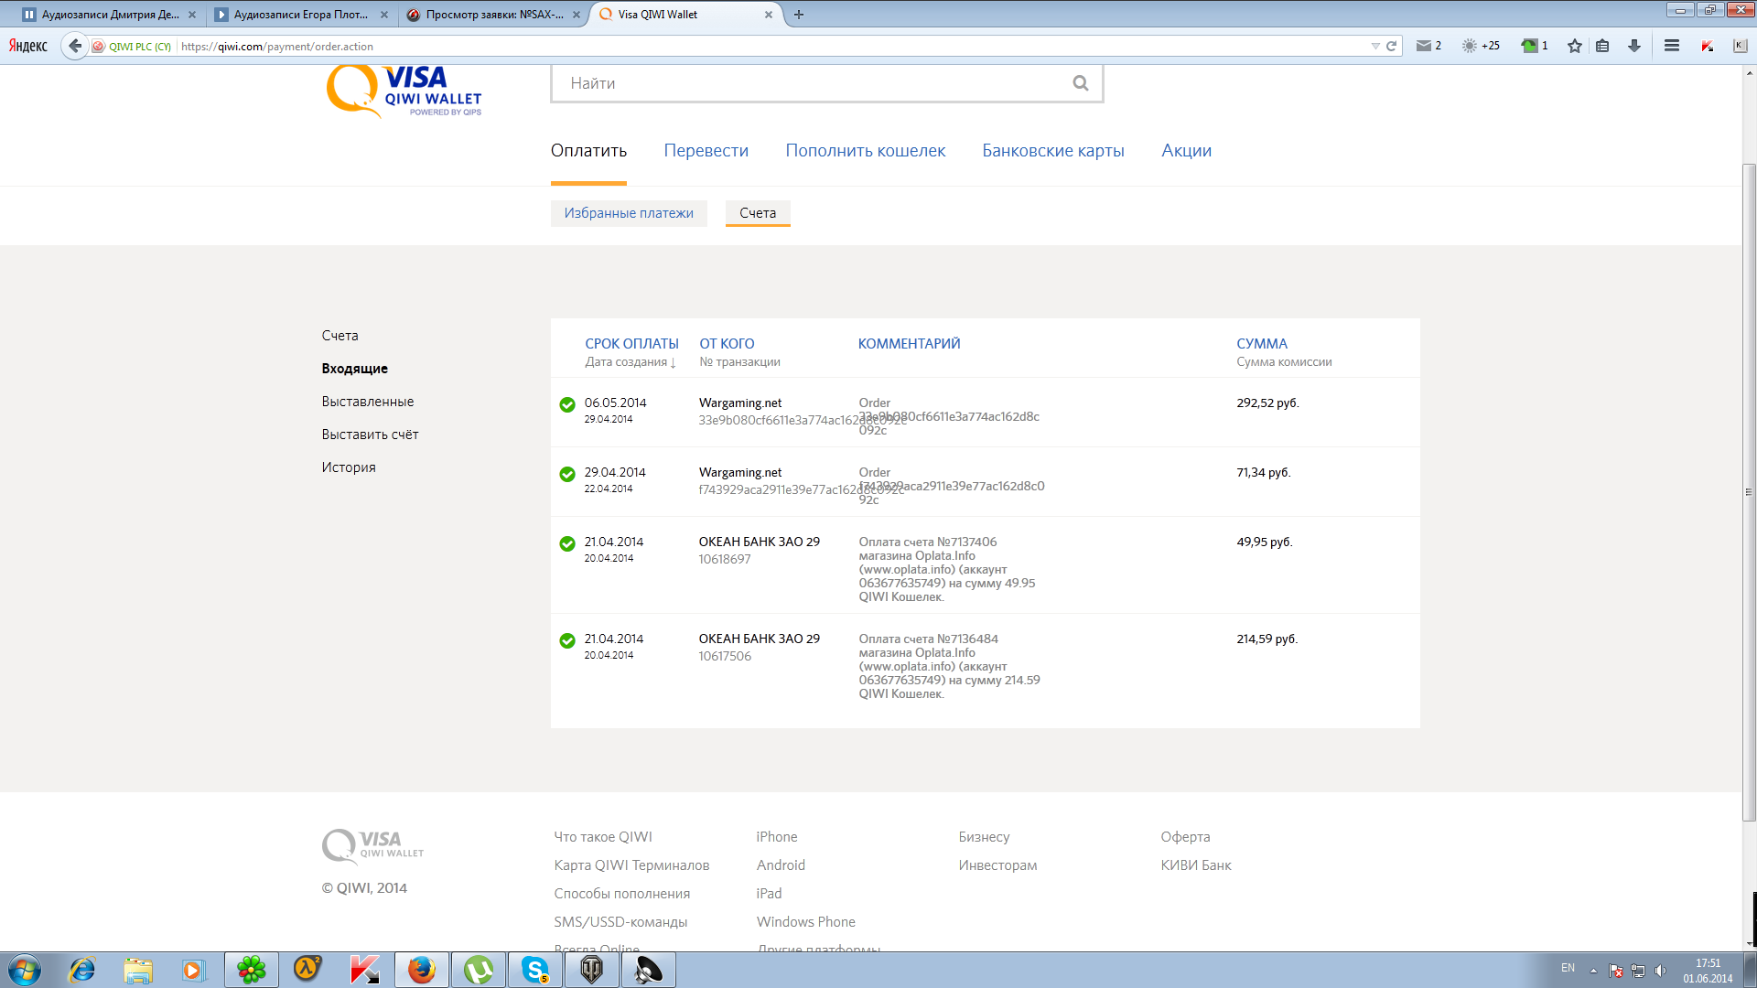Click the EN language indicator
The width and height of the screenshot is (1757, 988).
coord(1568,967)
